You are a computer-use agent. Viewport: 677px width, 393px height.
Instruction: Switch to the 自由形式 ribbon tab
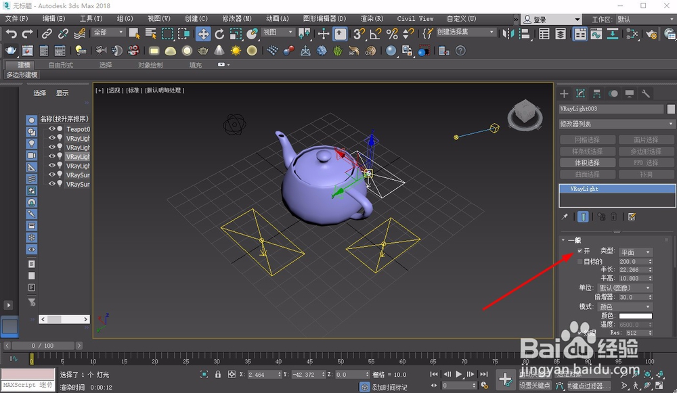(60, 65)
